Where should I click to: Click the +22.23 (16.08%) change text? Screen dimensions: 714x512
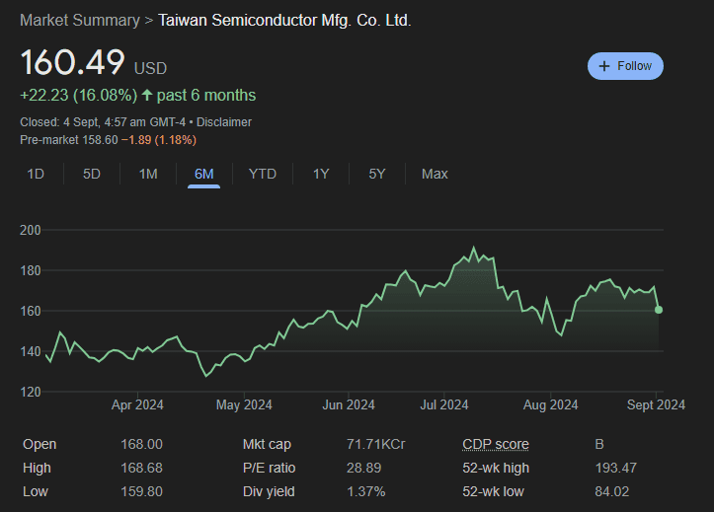79,96
